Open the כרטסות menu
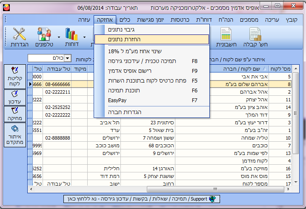Viewport: 306px width, 209px height. tap(180, 20)
